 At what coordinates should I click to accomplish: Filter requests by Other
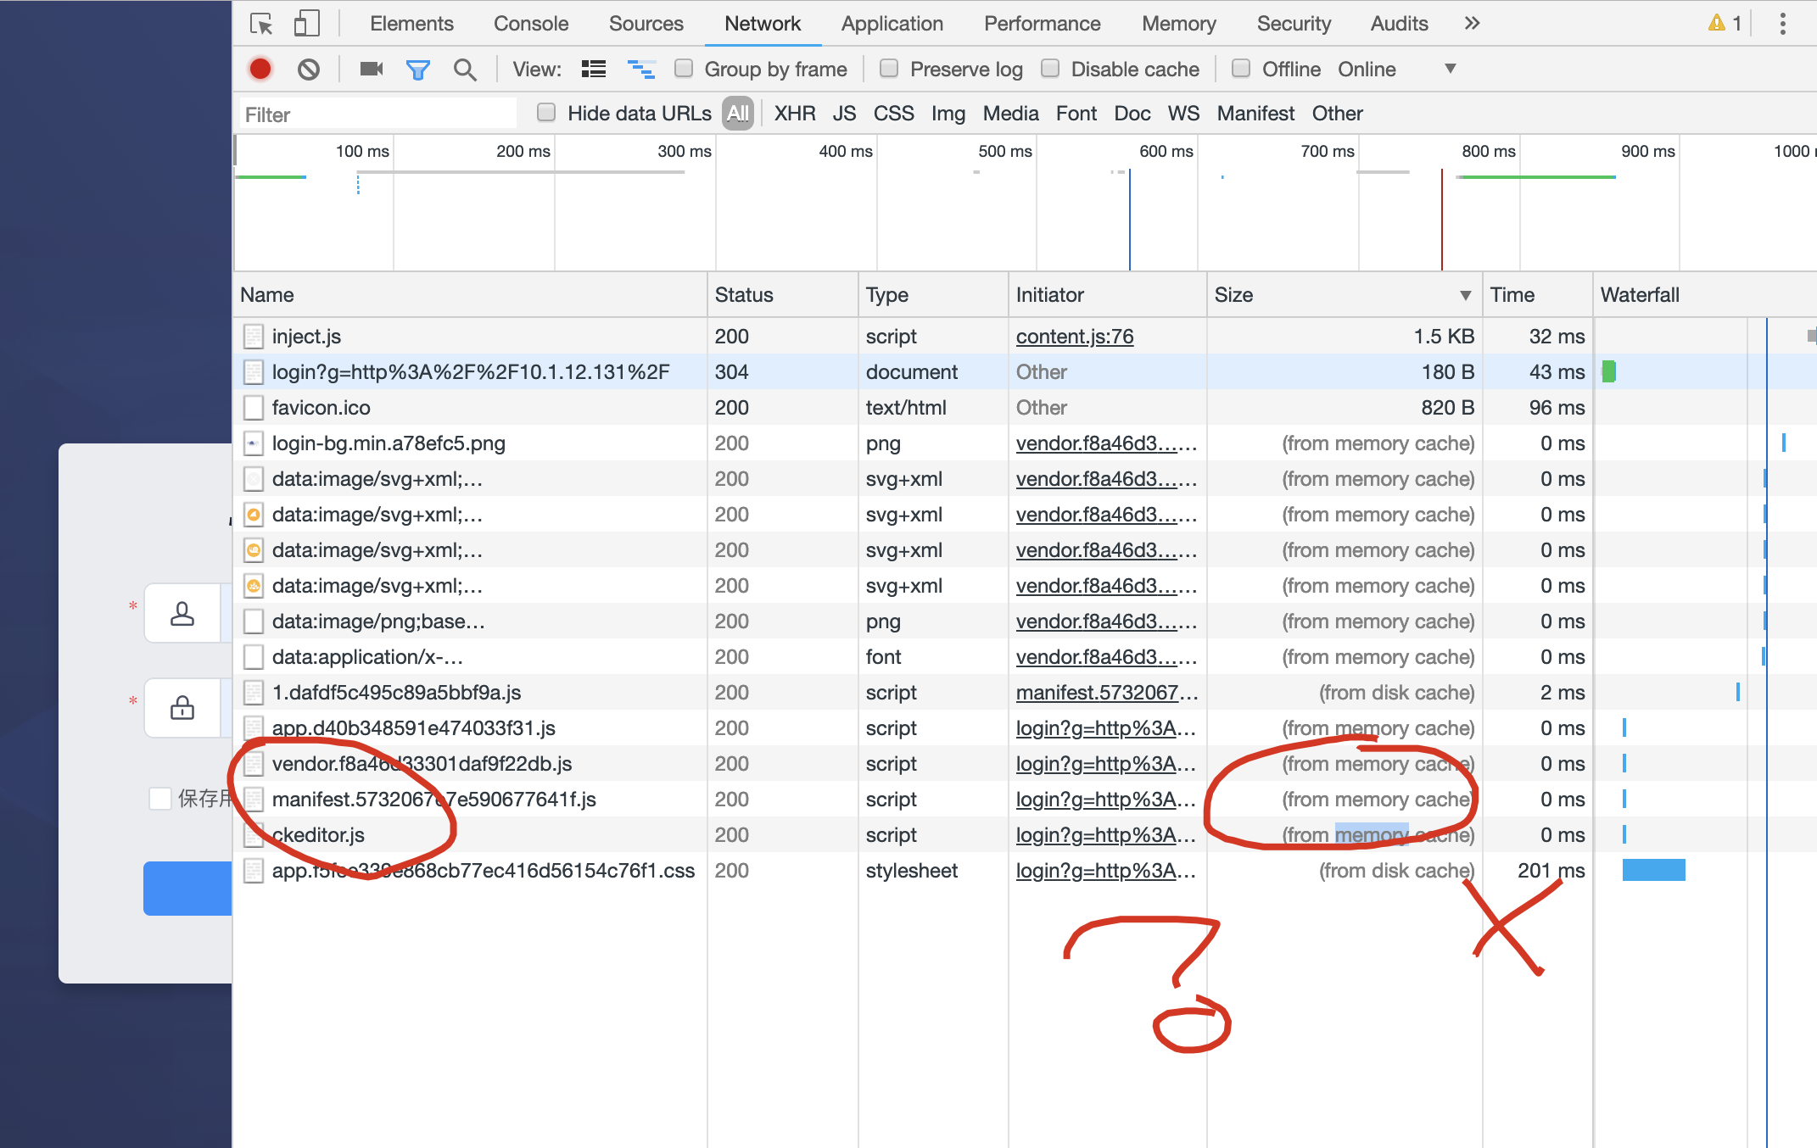pyautogui.click(x=1337, y=114)
